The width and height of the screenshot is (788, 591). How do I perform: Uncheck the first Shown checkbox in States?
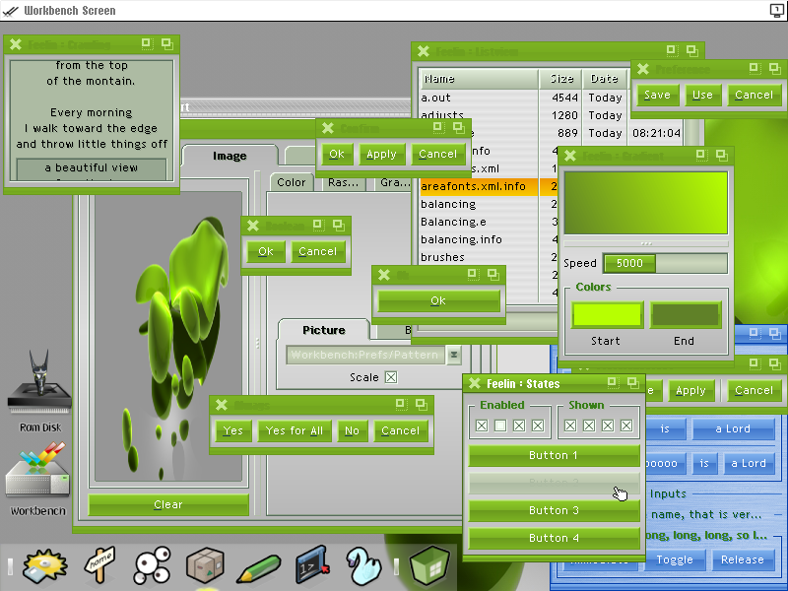570,427
